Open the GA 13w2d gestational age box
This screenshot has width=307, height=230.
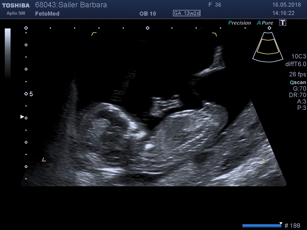pyautogui.click(x=187, y=13)
